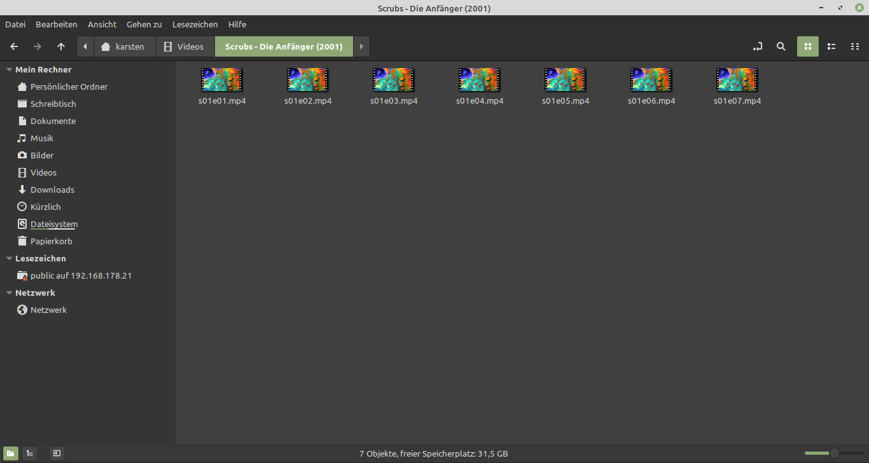The width and height of the screenshot is (869, 463).
Task: Collapse the Lesezeichen sidebar section
Action: [x=9, y=259]
